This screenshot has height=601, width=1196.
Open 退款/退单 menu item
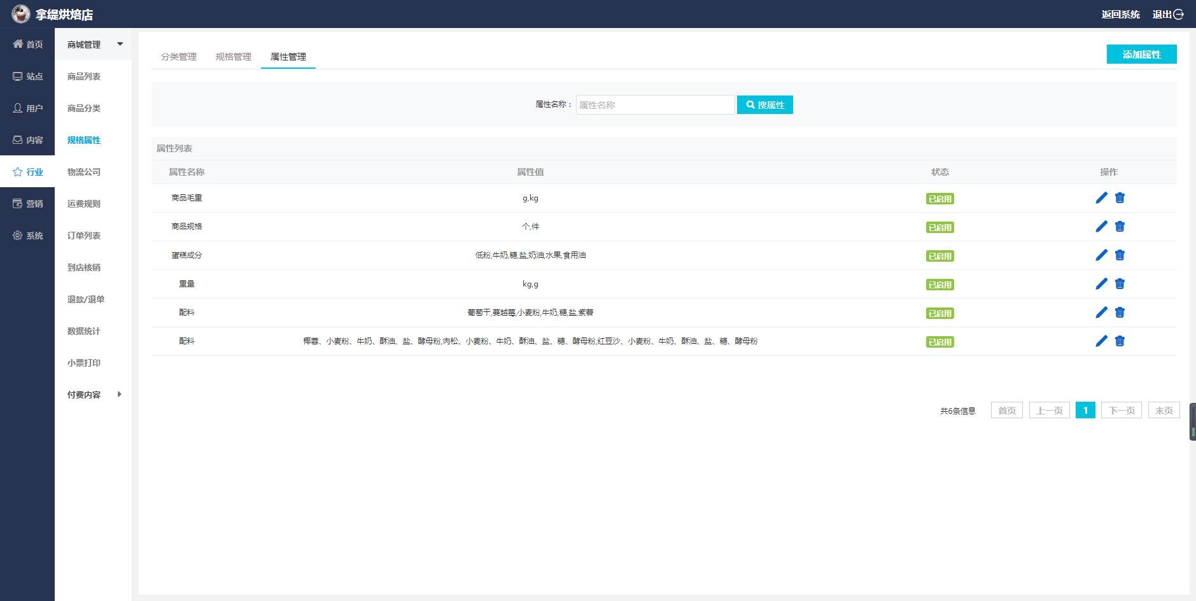[x=86, y=299]
